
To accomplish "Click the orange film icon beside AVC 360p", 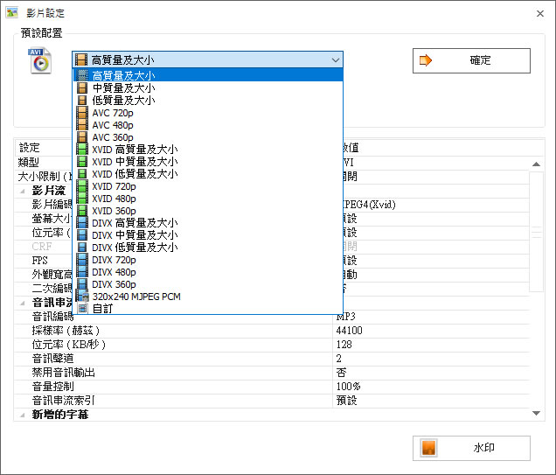I will 82,137.
